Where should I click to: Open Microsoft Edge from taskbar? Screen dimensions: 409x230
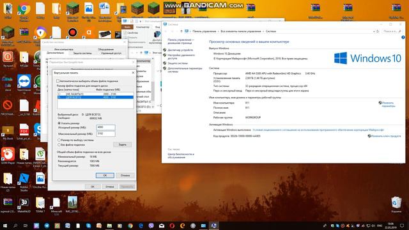coord(141,226)
